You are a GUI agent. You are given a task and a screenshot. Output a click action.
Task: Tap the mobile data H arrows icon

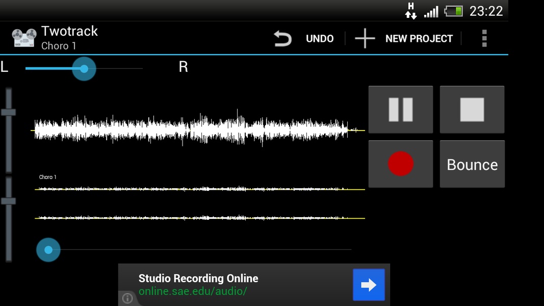(411, 11)
